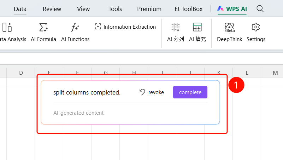This screenshot has height=160, width=283.
Task: Click 'split columns completed.' message text
Action: pyautogui.click(x=87, y=92)
